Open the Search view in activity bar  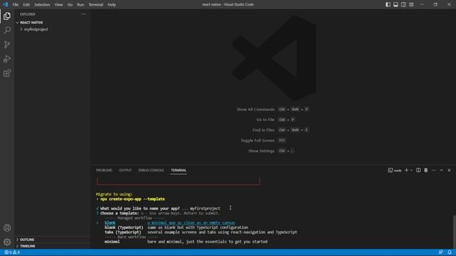7,30
